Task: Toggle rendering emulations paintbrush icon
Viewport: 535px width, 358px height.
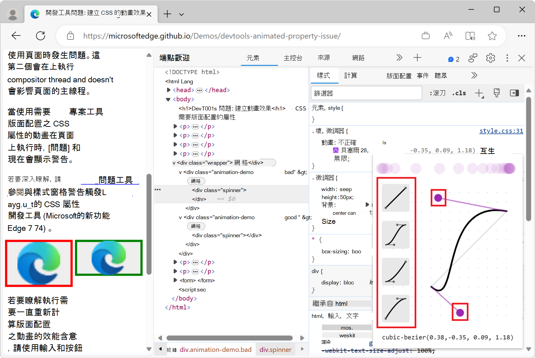Action: pyautogui.click(x=497, y=93)
